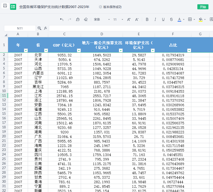Open the font color dropdown arrow
Viewport: 213px width, 192px height.
[x=184, y=19]
